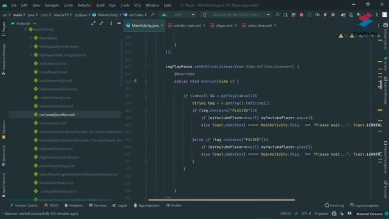Screen dimensions: 389x219
Task: Click Attach Debugger to Android Process icon
Action: (x=325, y=15)
